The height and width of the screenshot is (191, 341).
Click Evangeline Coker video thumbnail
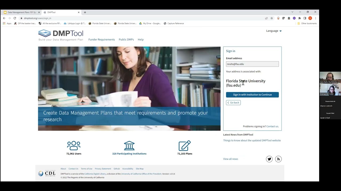point(330,89)
